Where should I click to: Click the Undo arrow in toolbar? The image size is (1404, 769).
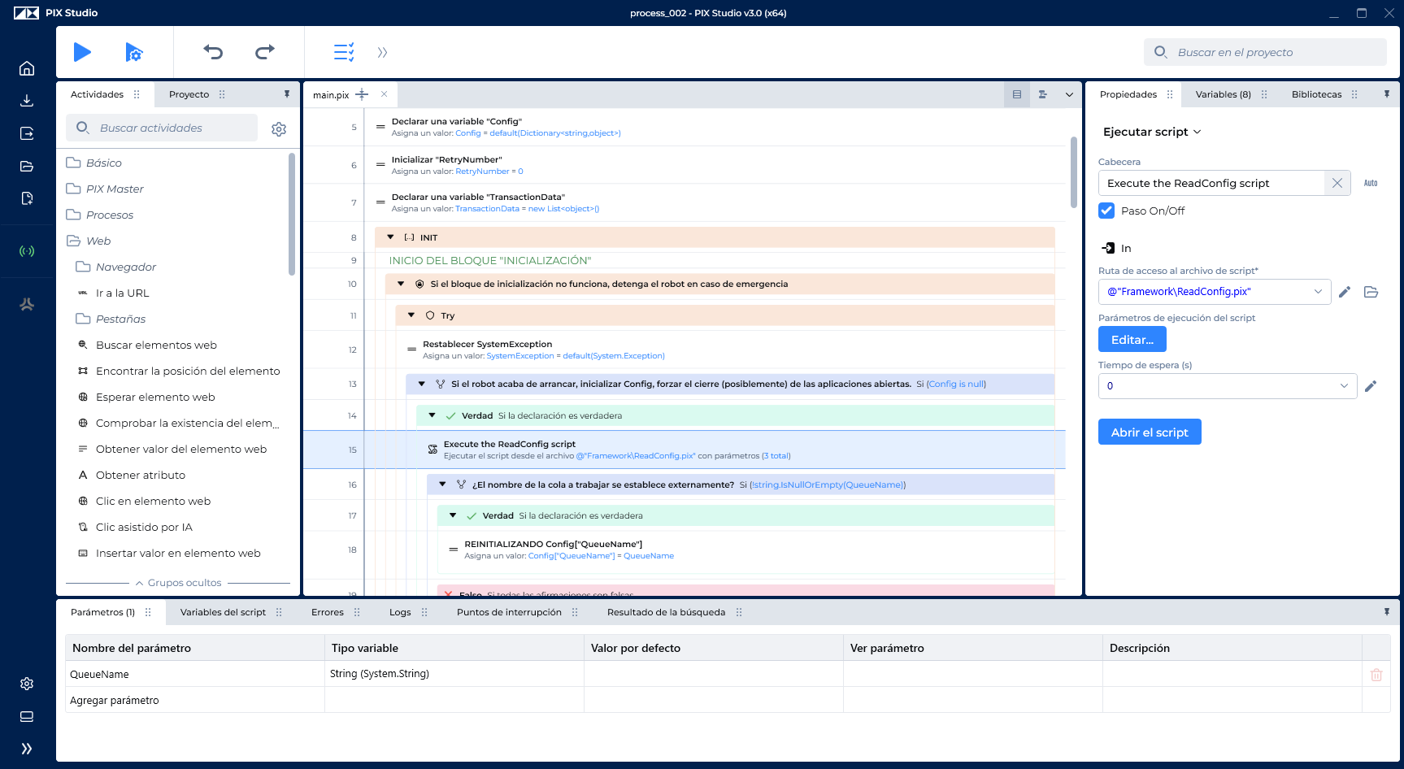213,52
